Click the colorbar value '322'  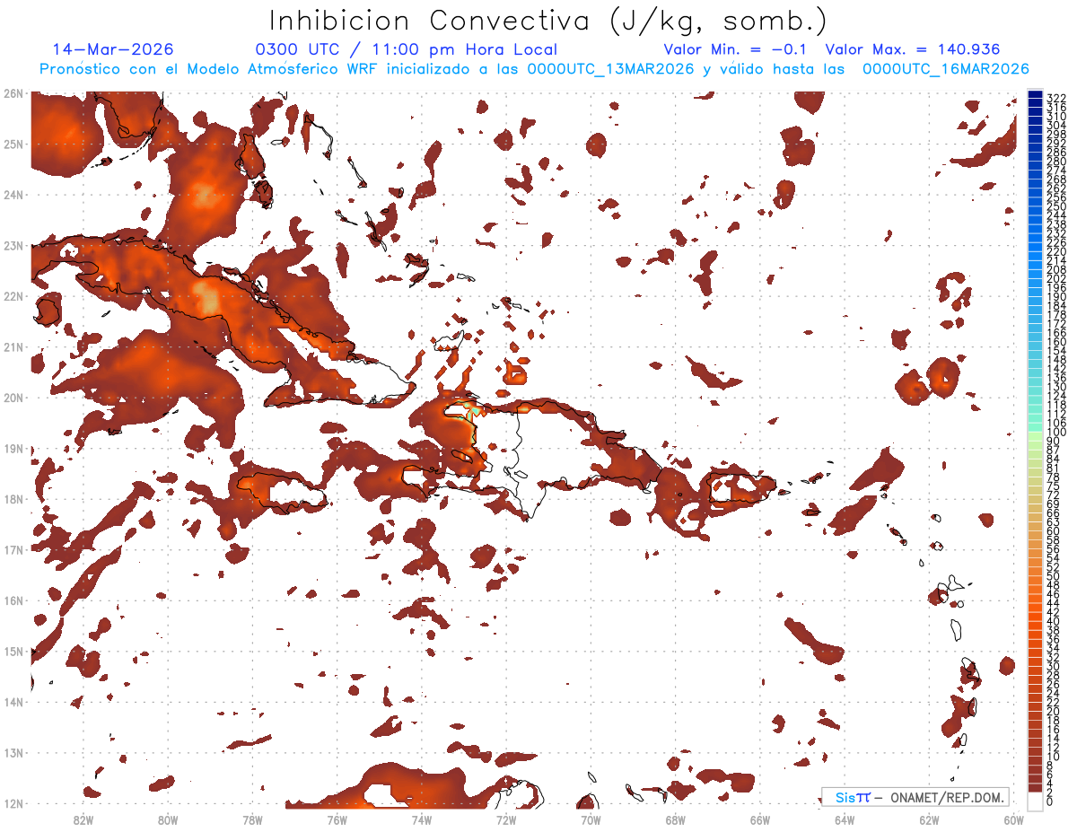pos(1056,97)
